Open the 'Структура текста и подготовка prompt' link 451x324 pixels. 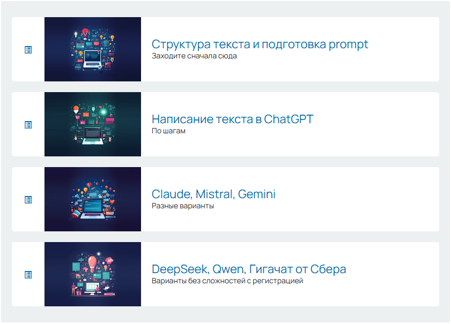(x=260, y=44)
